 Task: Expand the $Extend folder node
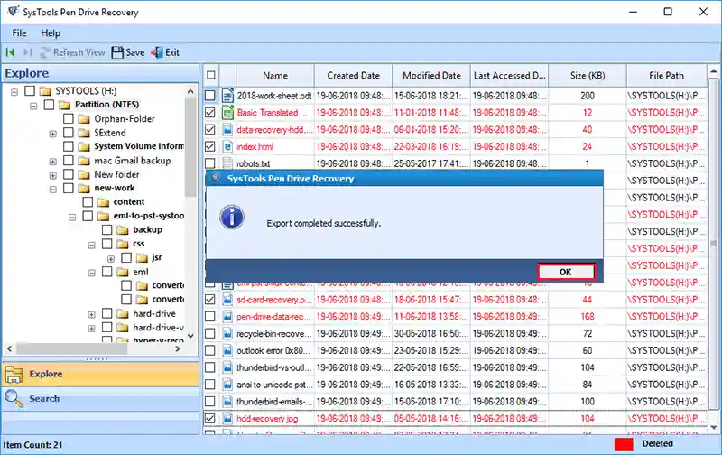click(53, 134)
